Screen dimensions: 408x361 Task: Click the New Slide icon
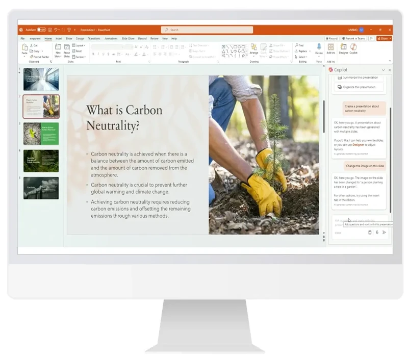point(58,47)
